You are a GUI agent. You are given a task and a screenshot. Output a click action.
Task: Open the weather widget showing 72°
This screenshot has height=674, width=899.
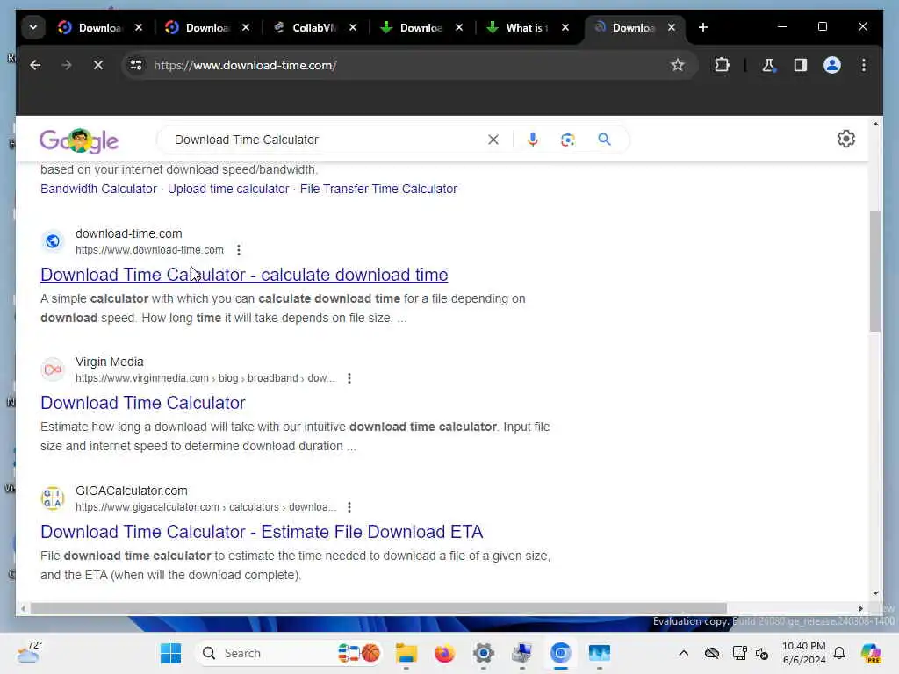[29, 652]
